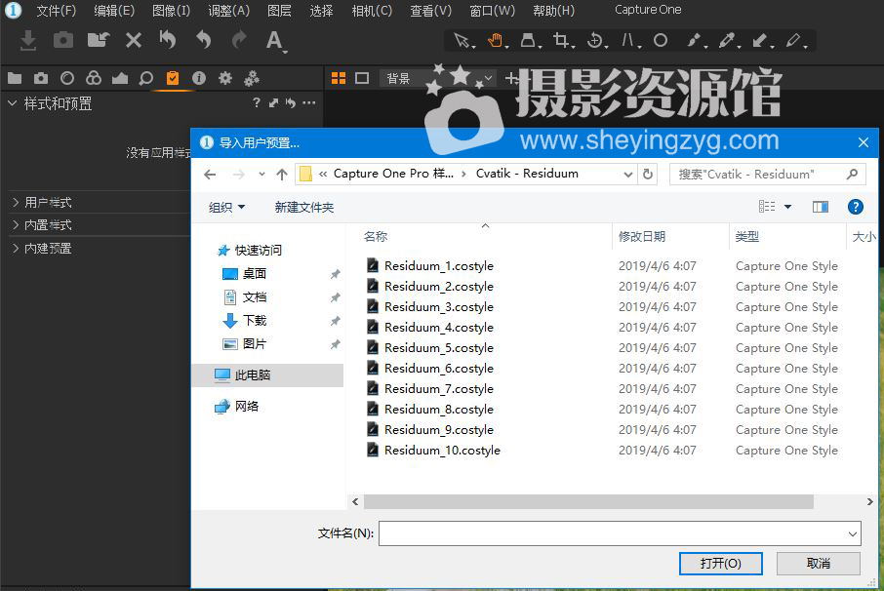Click the delete X icon in toolbar

tap(133, 40)
